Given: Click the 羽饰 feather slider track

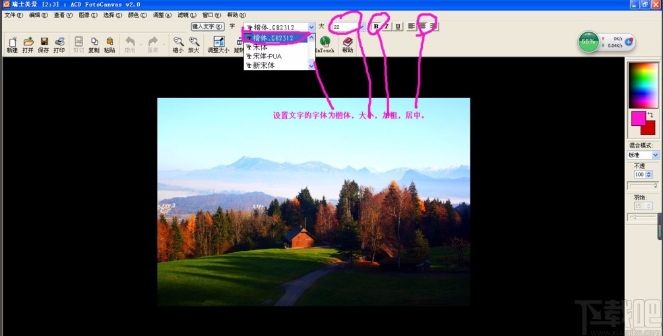Looking at the screenshot, I should [643, 217].
